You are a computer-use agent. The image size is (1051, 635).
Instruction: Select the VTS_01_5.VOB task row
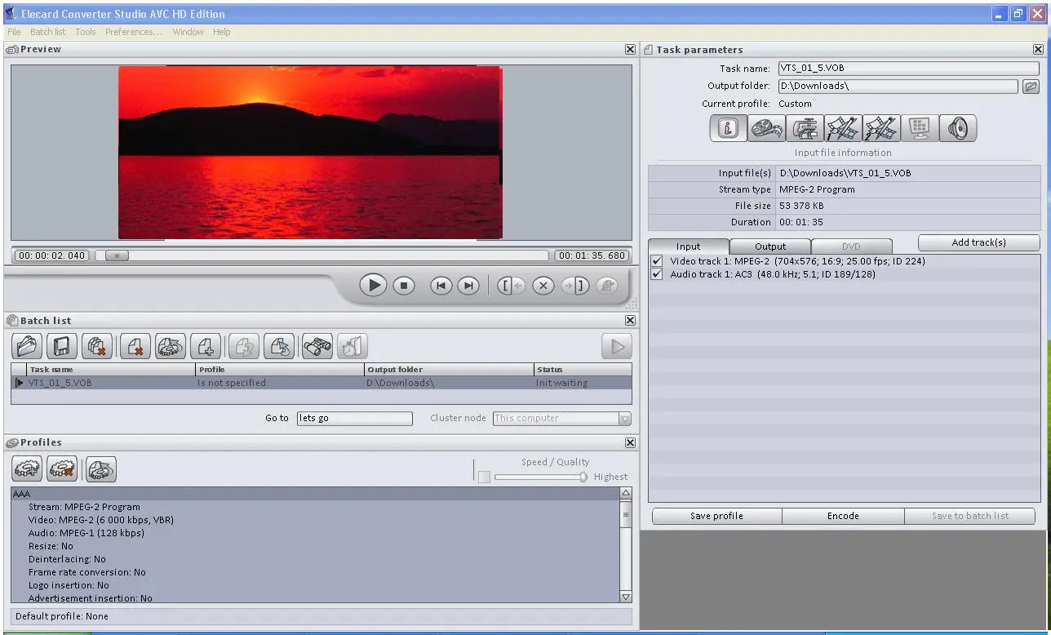tap(322, 383)
